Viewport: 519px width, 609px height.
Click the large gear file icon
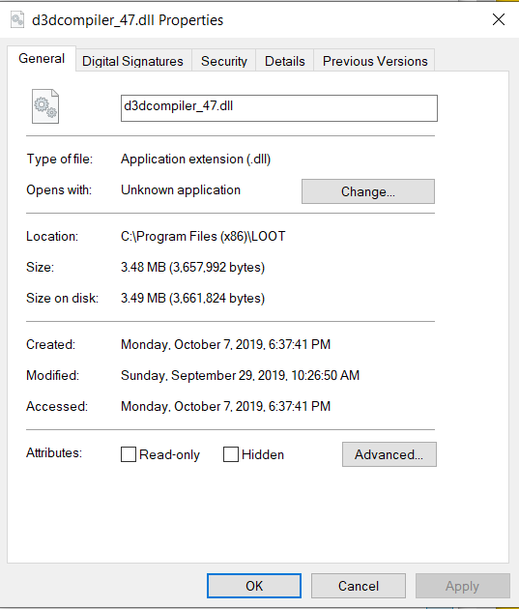(45, 106)
